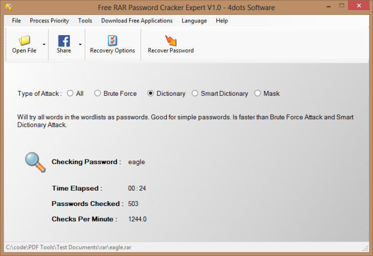Viewport: 373px width, 256px height.
Task: Click the toolbar drag handle grip
Action: click(6, 45)
